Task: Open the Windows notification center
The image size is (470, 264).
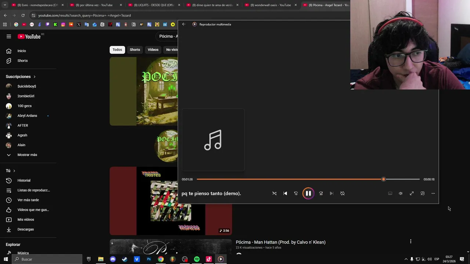Action: pyautogui.click(x=462, y=259)
